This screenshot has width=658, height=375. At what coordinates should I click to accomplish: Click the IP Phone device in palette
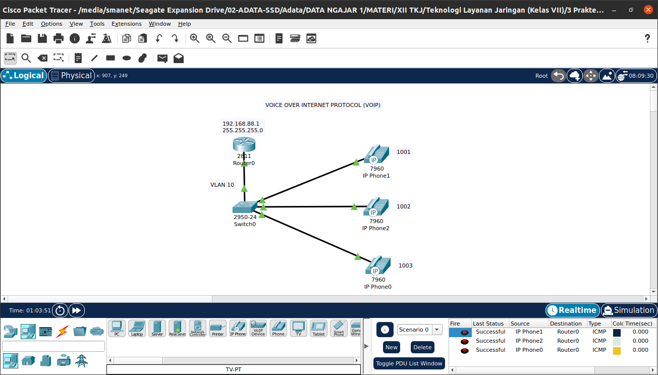pyautogui.click(x=238, y=328)
